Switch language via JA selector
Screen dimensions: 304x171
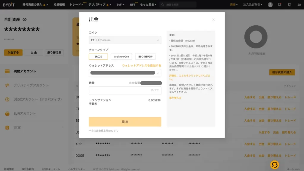click(299, 5)
